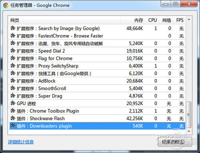Viewport: 200px width, 153px height.
Task: Click the 19,016K memory value
Action: 135,51
